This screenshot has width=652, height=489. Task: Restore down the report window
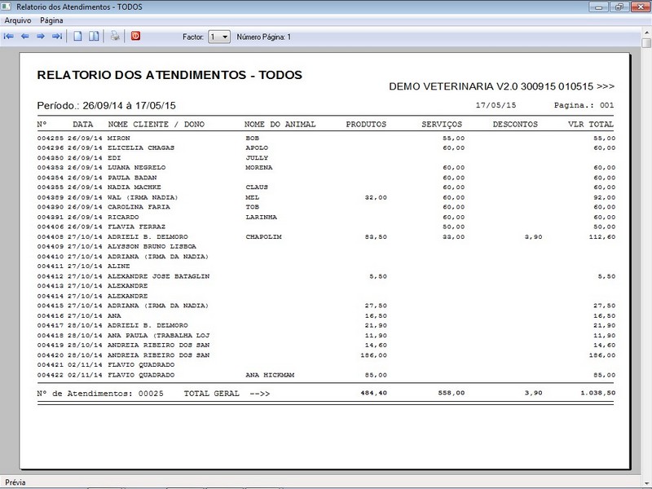(618, 7)
